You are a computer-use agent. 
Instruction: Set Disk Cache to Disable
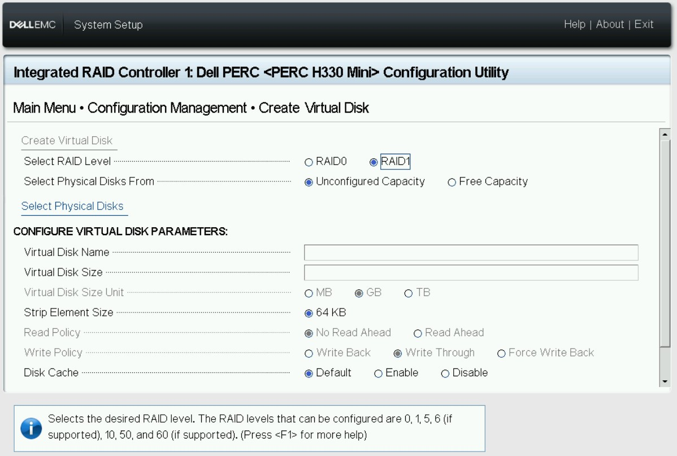(445, 374)
